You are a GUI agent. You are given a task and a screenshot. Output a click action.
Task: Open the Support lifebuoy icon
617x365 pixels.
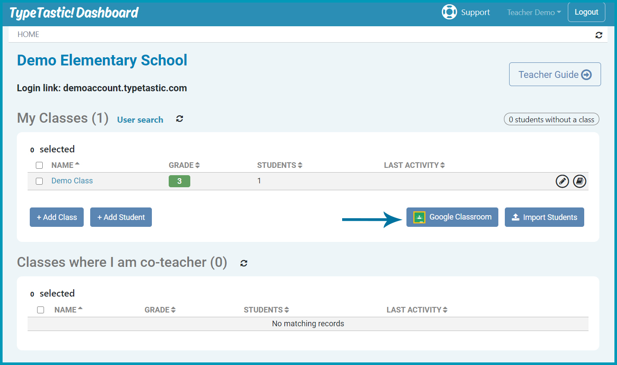coord(449,12)
